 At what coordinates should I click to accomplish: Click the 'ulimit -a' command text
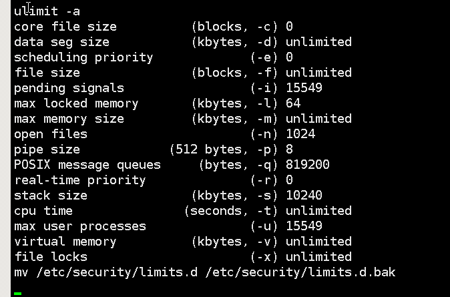pyautogui.click(x=47, y=11)
